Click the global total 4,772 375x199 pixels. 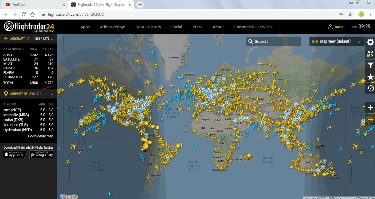click(49, 83)
